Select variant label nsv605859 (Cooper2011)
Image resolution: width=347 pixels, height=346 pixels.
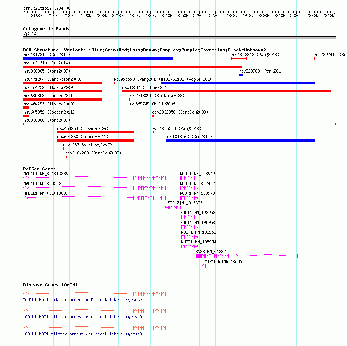49,112
